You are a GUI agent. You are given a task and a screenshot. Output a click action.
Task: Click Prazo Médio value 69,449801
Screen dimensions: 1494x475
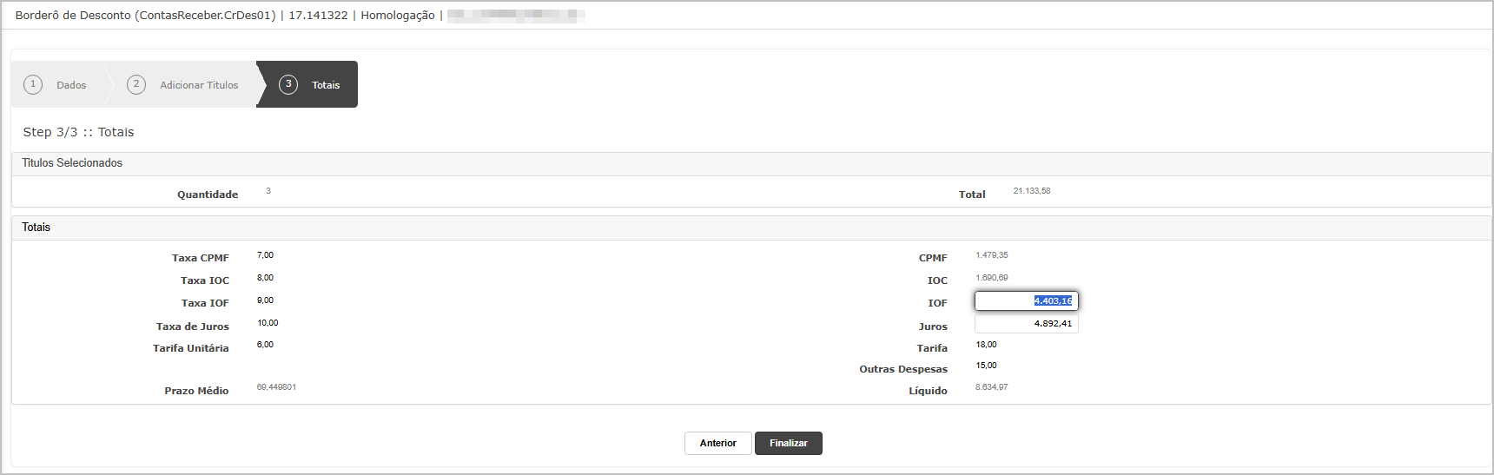point(276,387)
